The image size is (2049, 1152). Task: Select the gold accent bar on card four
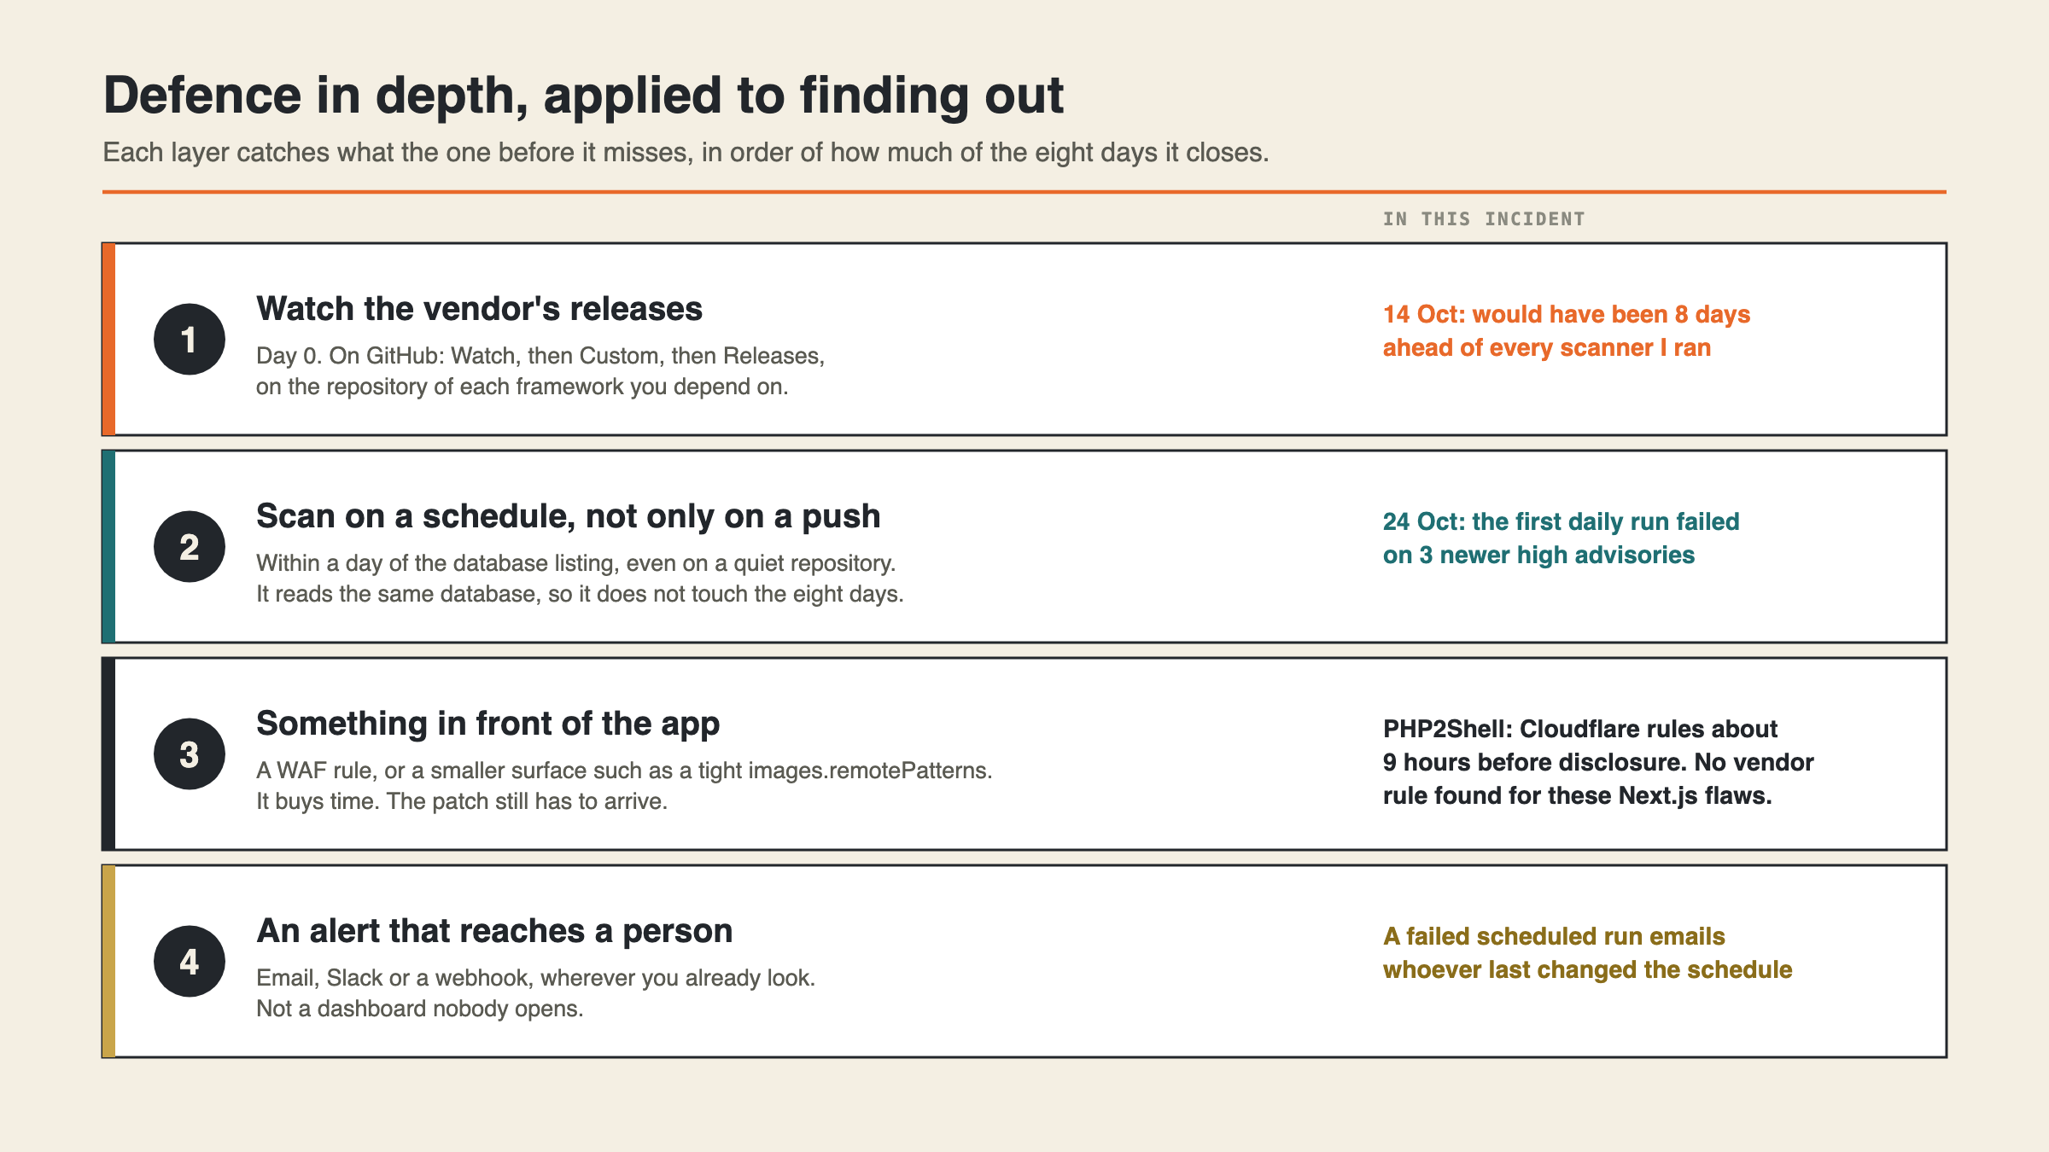click(x=108, y=961)
